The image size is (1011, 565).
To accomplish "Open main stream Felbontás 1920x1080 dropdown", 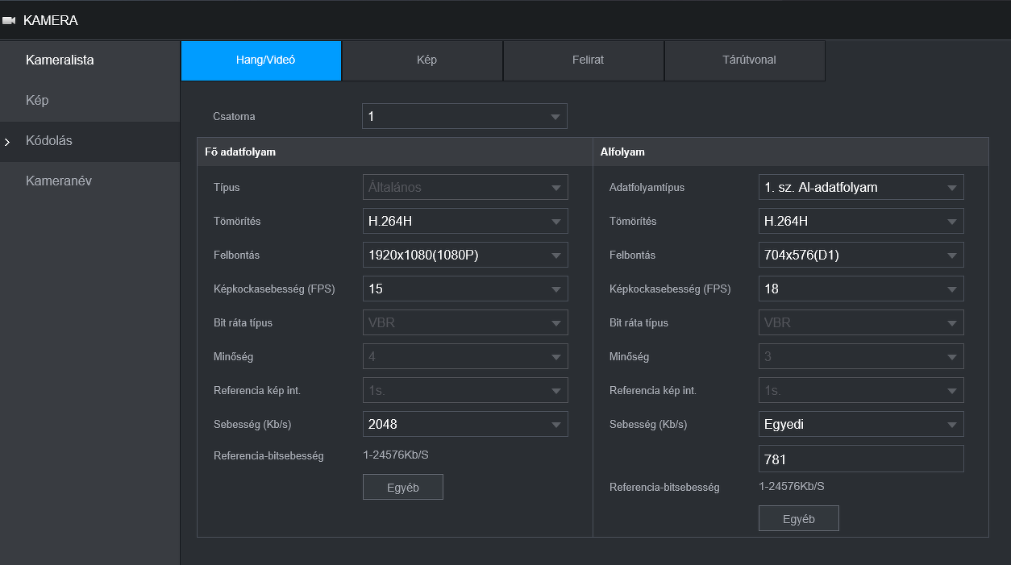I will click(464, 255).
